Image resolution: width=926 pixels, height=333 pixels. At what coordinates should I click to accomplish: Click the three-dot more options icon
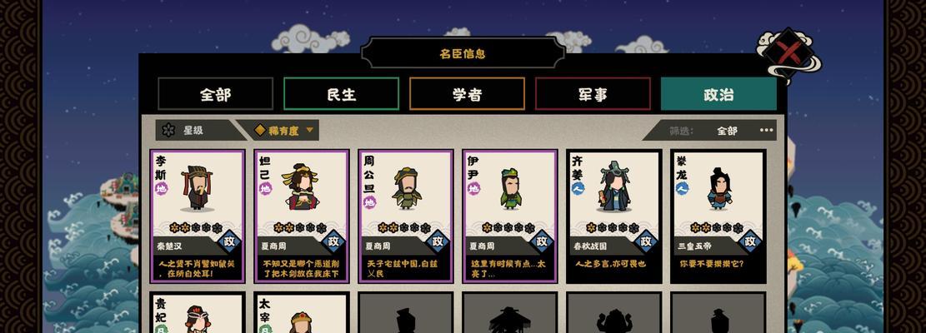[x=766, y=130]
